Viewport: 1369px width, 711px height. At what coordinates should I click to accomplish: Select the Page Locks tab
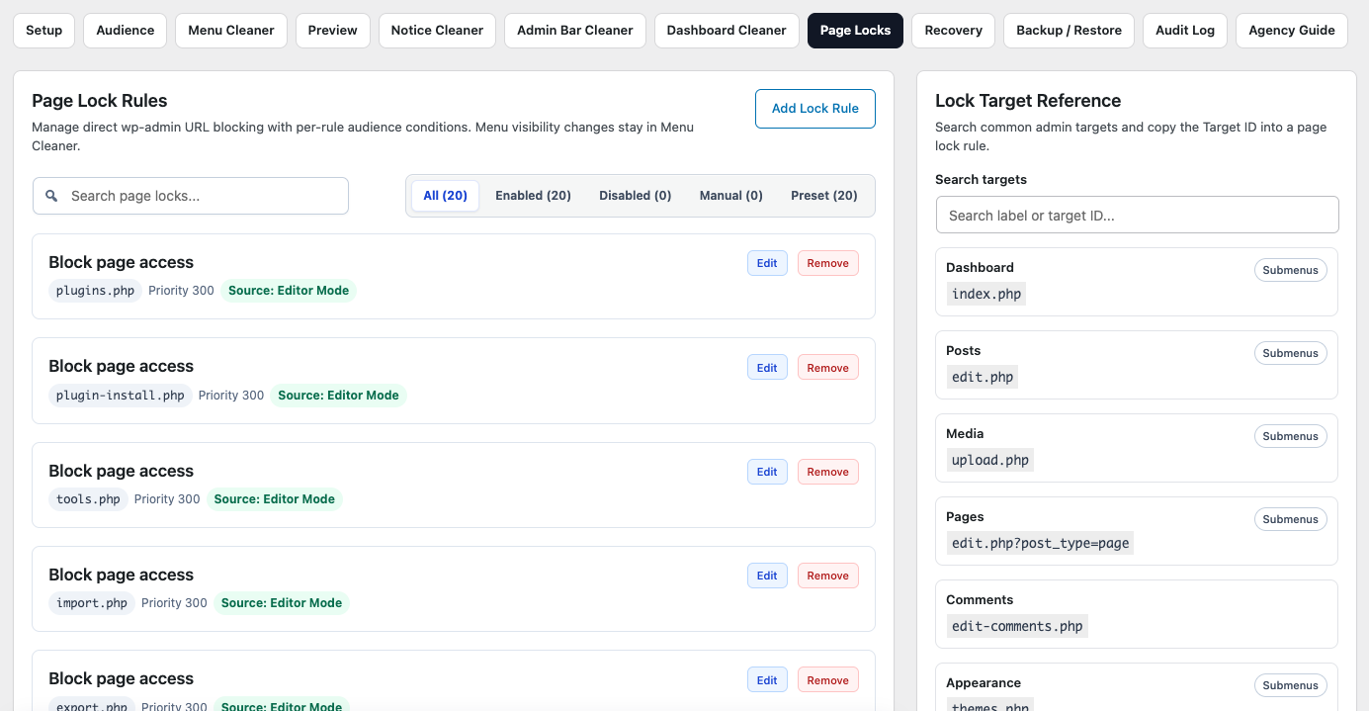[855, 31]
